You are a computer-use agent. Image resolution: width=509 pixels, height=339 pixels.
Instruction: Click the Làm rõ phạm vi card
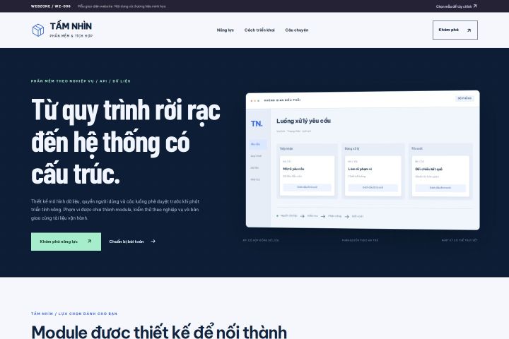(373, 175)
